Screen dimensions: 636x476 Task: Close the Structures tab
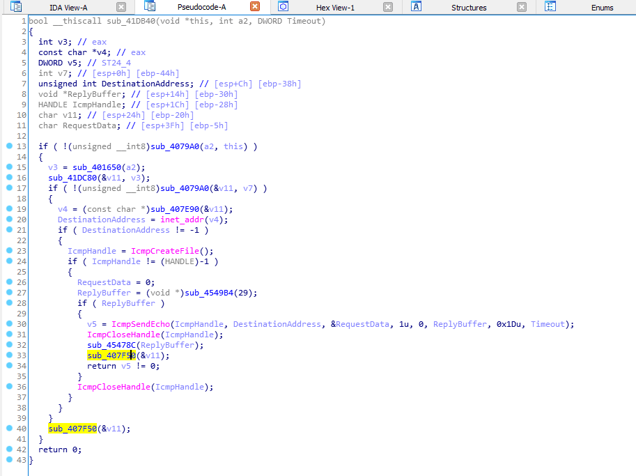coord(522,7)
